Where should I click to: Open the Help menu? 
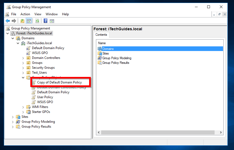[x=65, y=14]
